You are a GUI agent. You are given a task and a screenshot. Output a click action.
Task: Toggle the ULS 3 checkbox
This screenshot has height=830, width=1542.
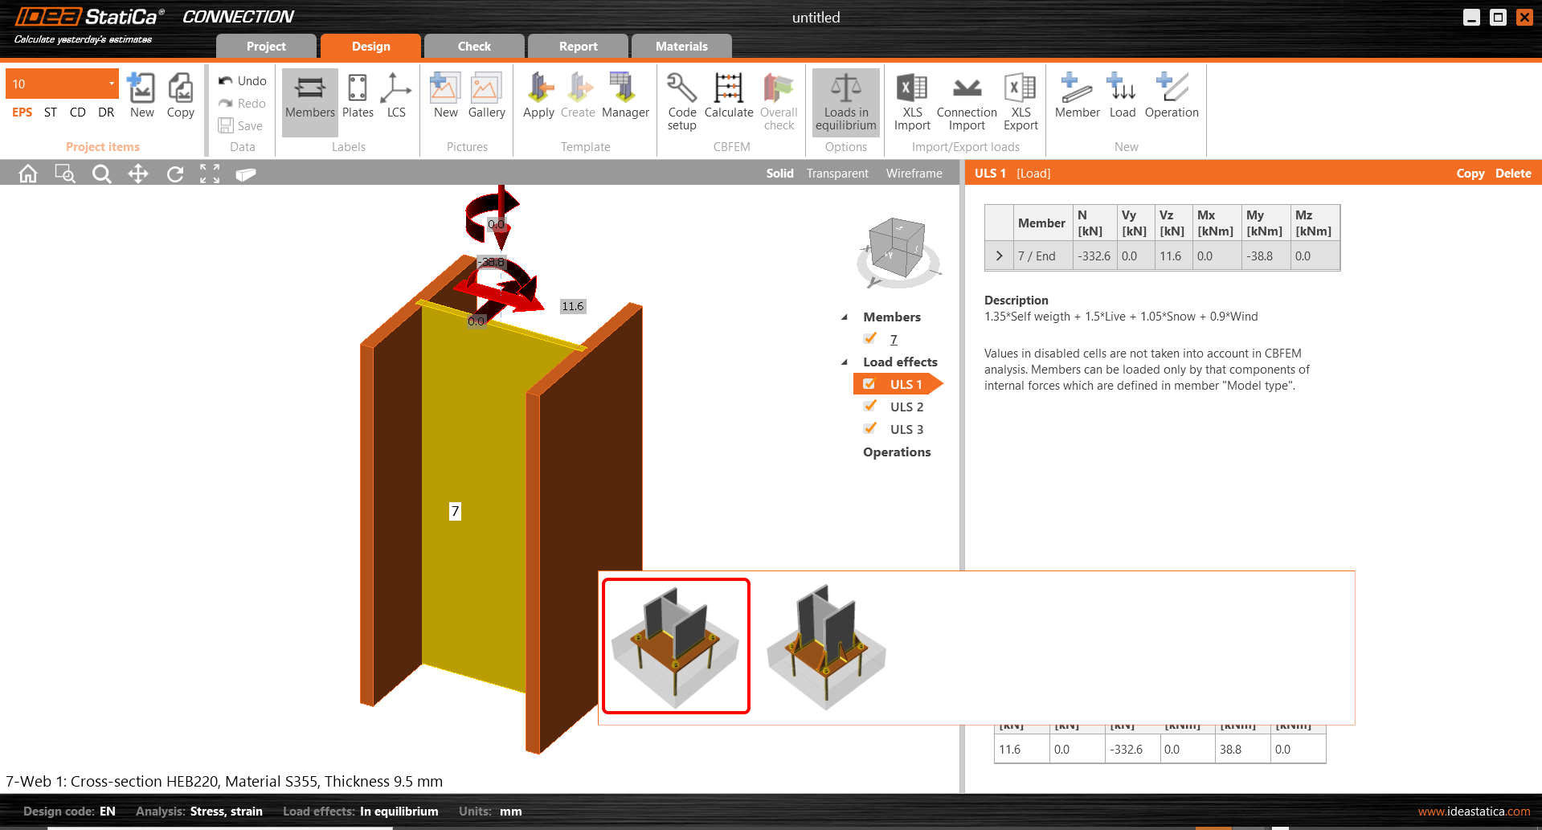click(870, 429)
